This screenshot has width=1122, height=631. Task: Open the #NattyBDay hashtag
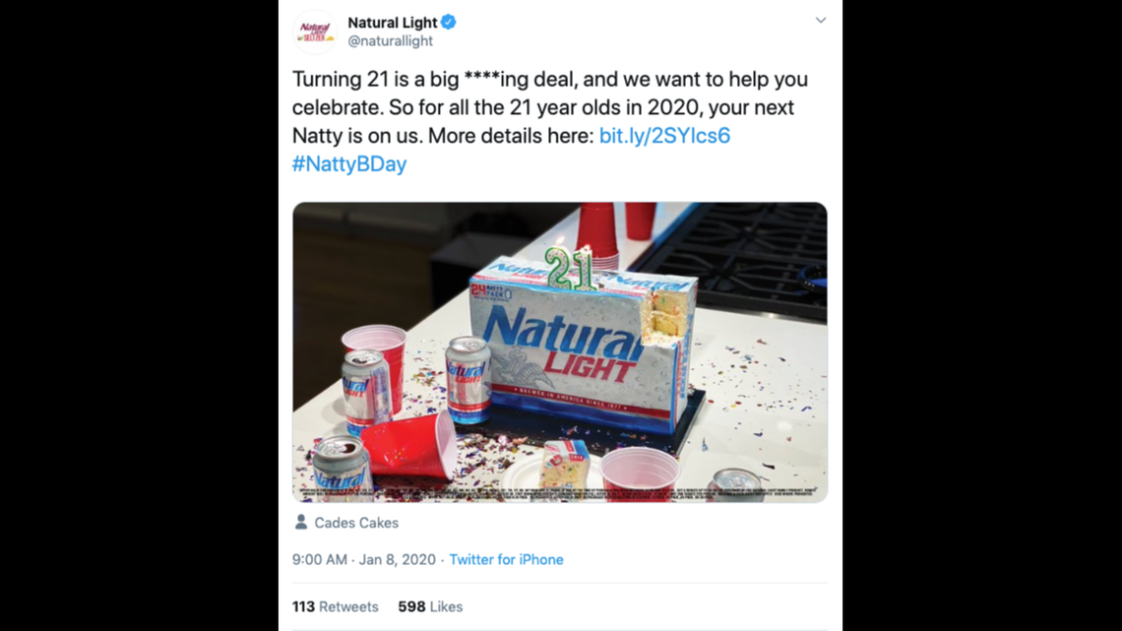349,163
